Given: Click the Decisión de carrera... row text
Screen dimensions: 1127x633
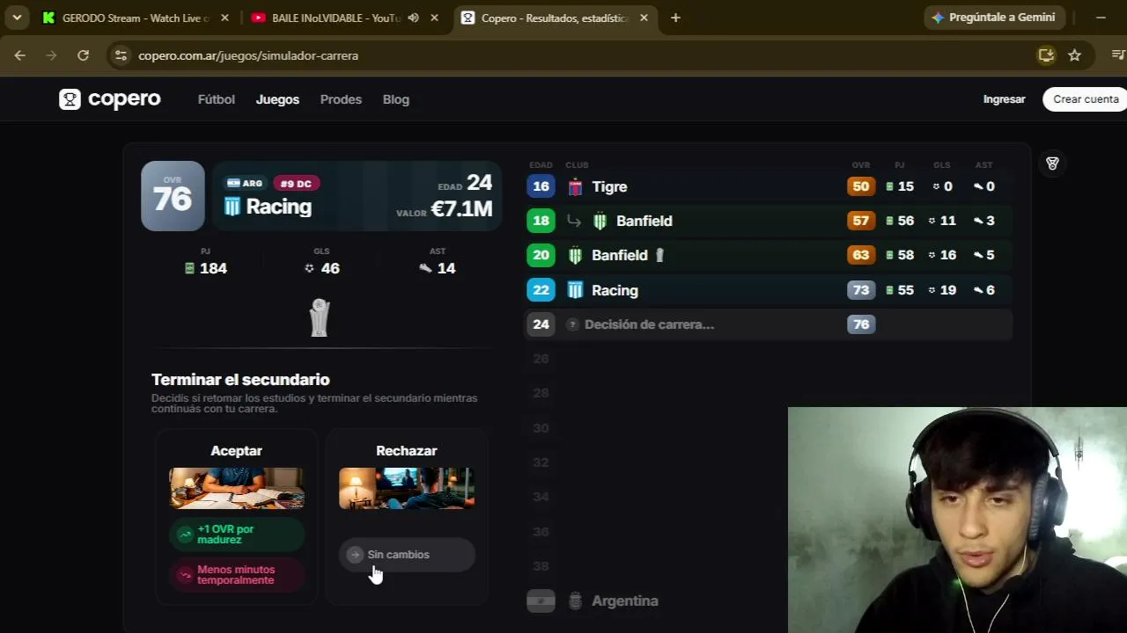Looking at the screenshot, I should pyautogui.click(x=649, y=324).
